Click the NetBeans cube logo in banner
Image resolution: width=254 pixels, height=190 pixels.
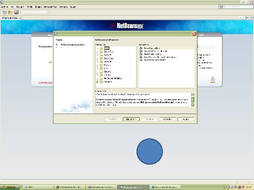[113, 26]
